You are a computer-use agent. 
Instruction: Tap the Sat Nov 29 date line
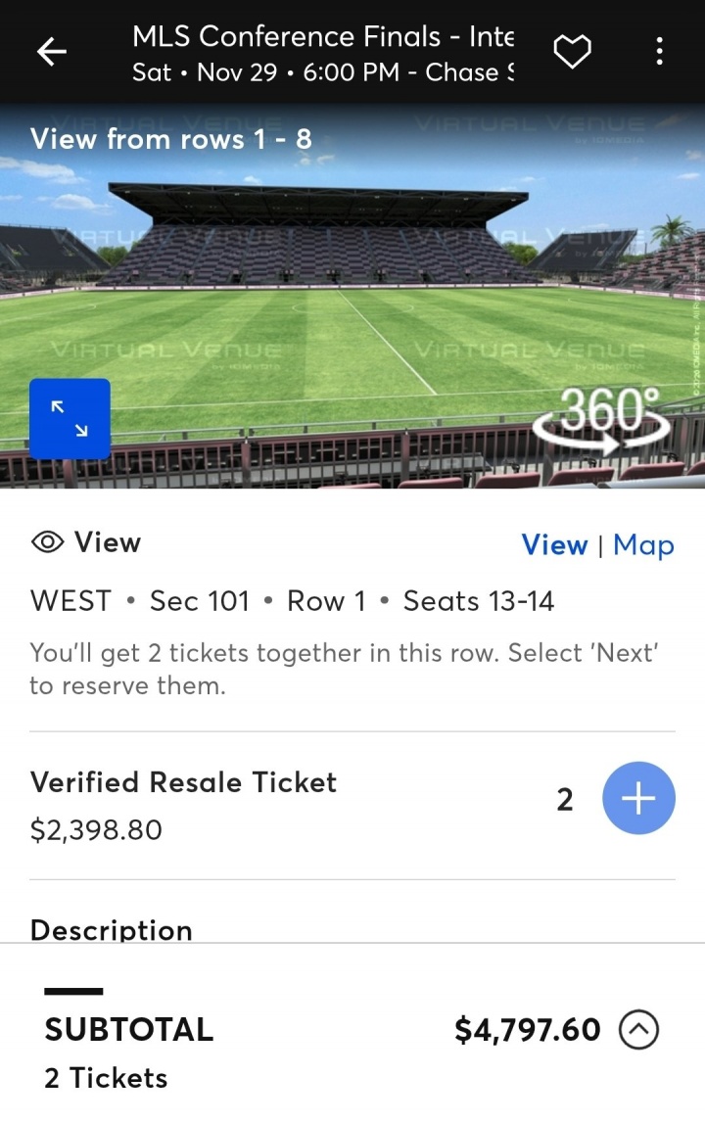(x=323, y=72)
